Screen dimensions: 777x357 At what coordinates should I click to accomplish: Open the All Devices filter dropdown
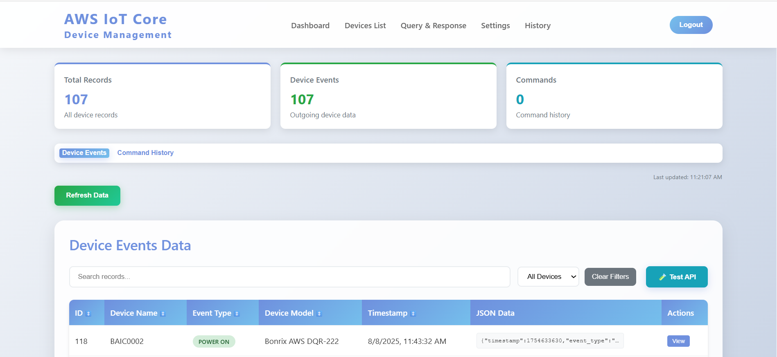tap(548, 277)
